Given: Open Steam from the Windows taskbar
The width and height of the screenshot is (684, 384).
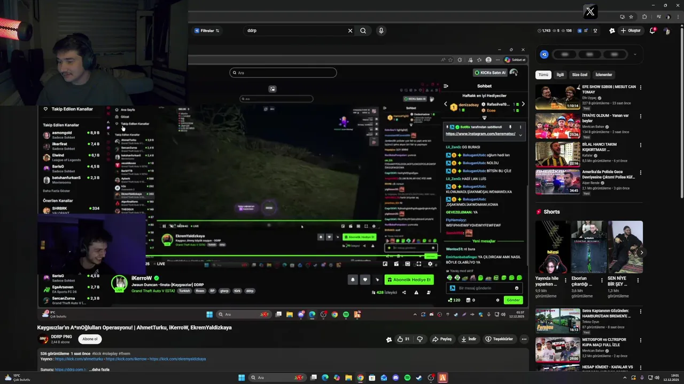Looking at the screenshot, I should coord(419,378).
